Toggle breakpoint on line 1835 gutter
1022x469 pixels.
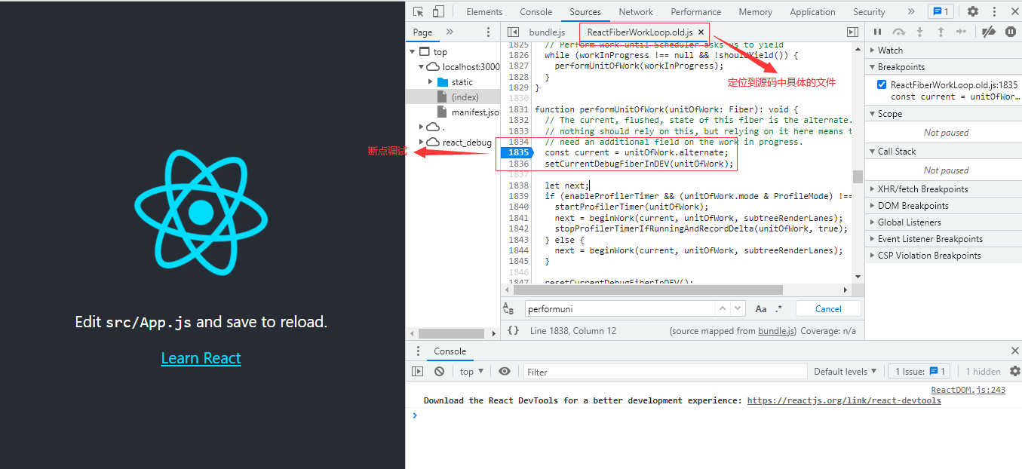(517, 152)
